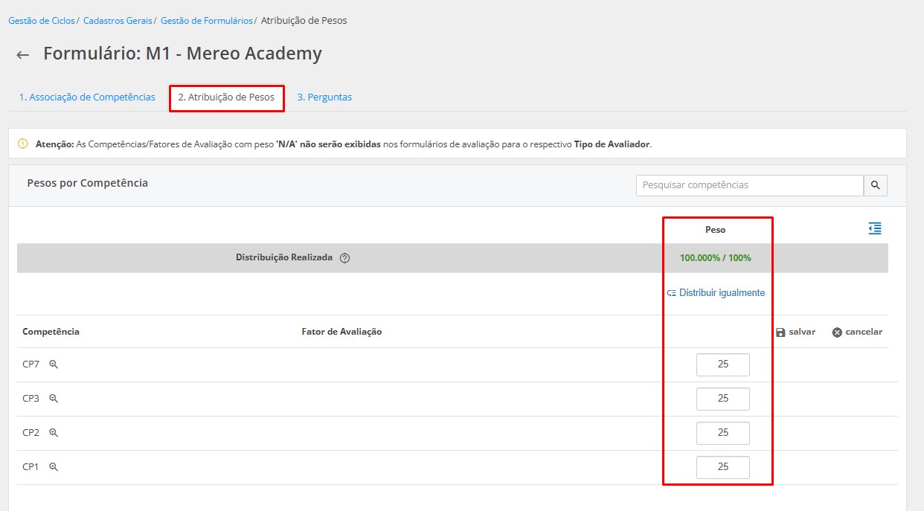
Task: Open details magnifier for CP3
Action: [x=54, y=399]
